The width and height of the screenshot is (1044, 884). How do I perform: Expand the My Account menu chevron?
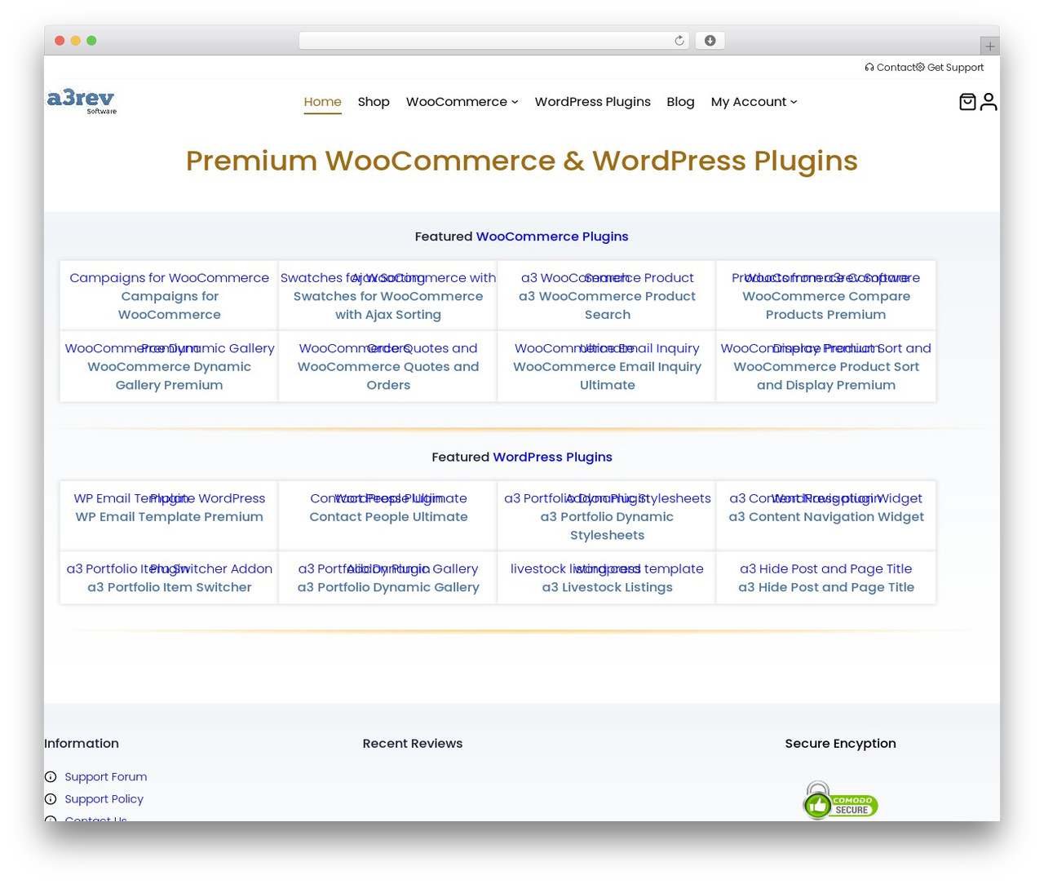[794, 102]
